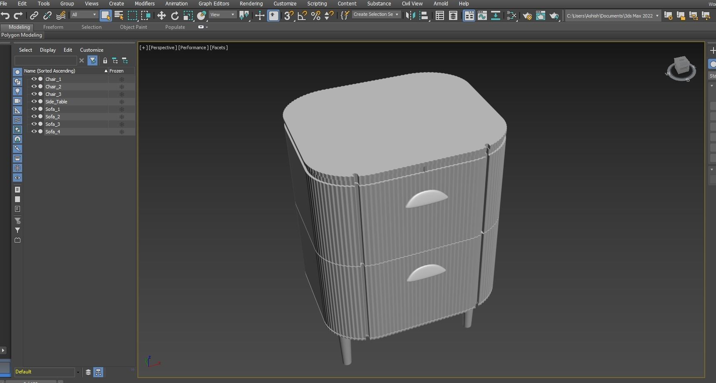This screenshot has width=716, height=383.
Task: Click the Select and Place tool
Action: [202, 16]
